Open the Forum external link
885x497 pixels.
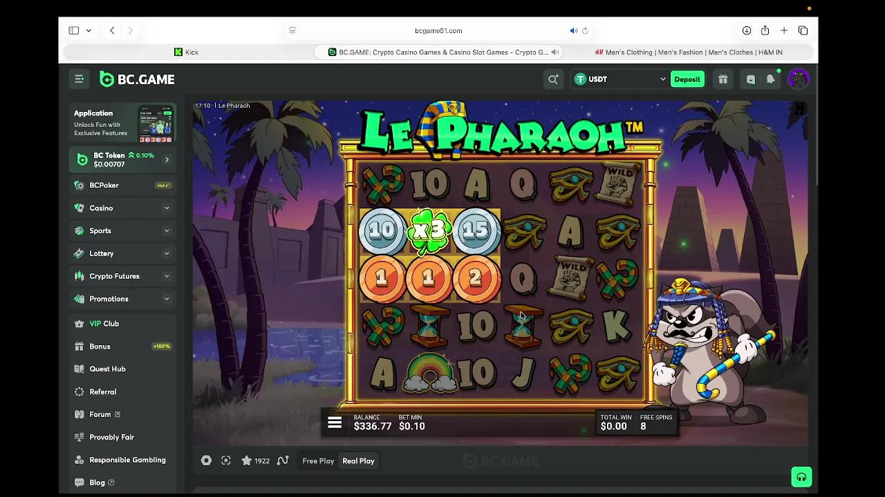(122, 414)
